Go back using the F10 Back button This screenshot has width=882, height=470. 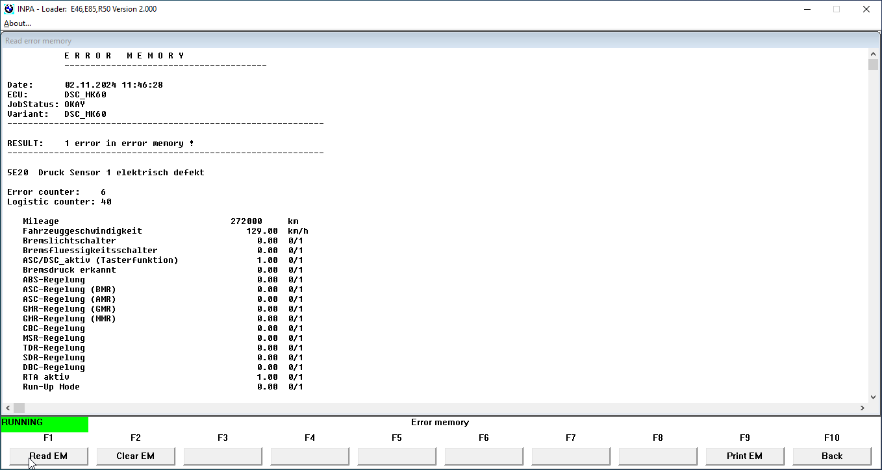pyautogui.click(x=831, y=456)
